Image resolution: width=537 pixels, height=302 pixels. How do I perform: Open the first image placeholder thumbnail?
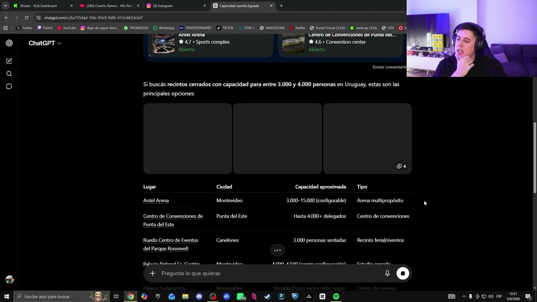188,138
